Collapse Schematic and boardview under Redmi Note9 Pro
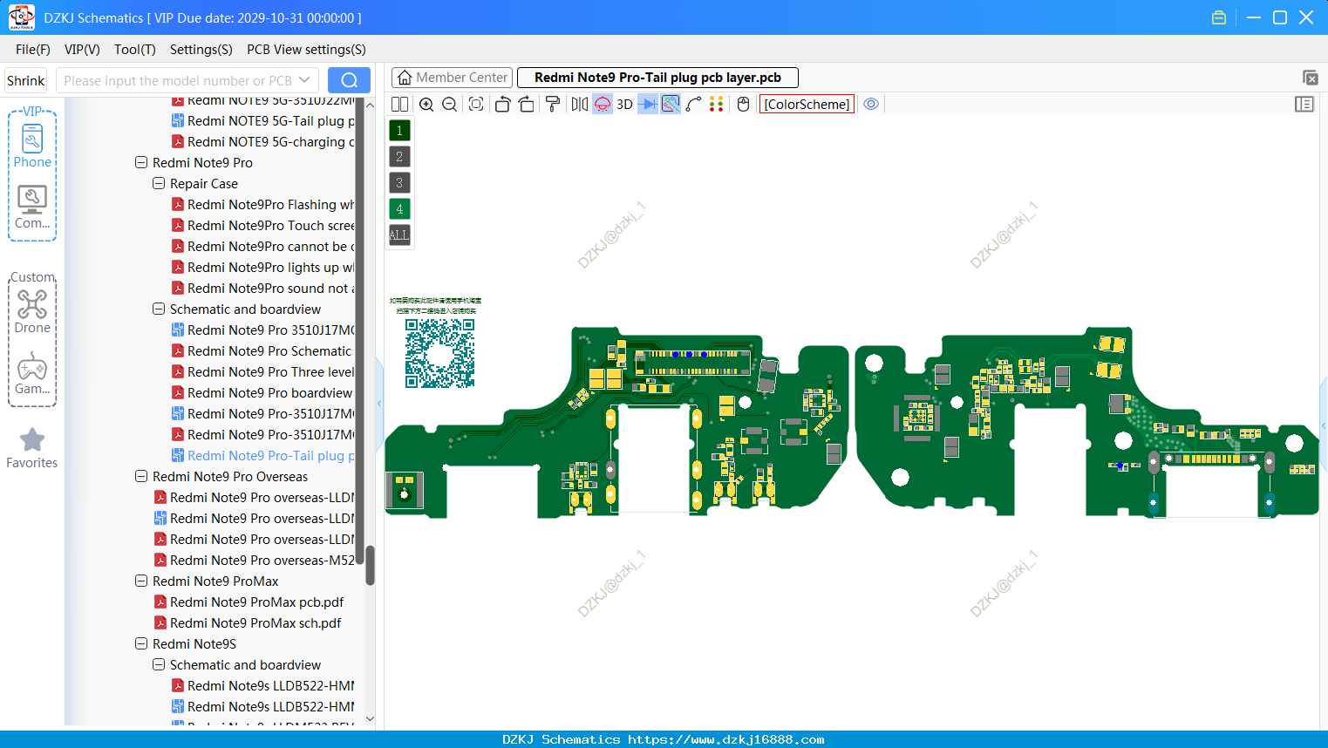This screenshot has height=748, width=1328. pos(159,309)
